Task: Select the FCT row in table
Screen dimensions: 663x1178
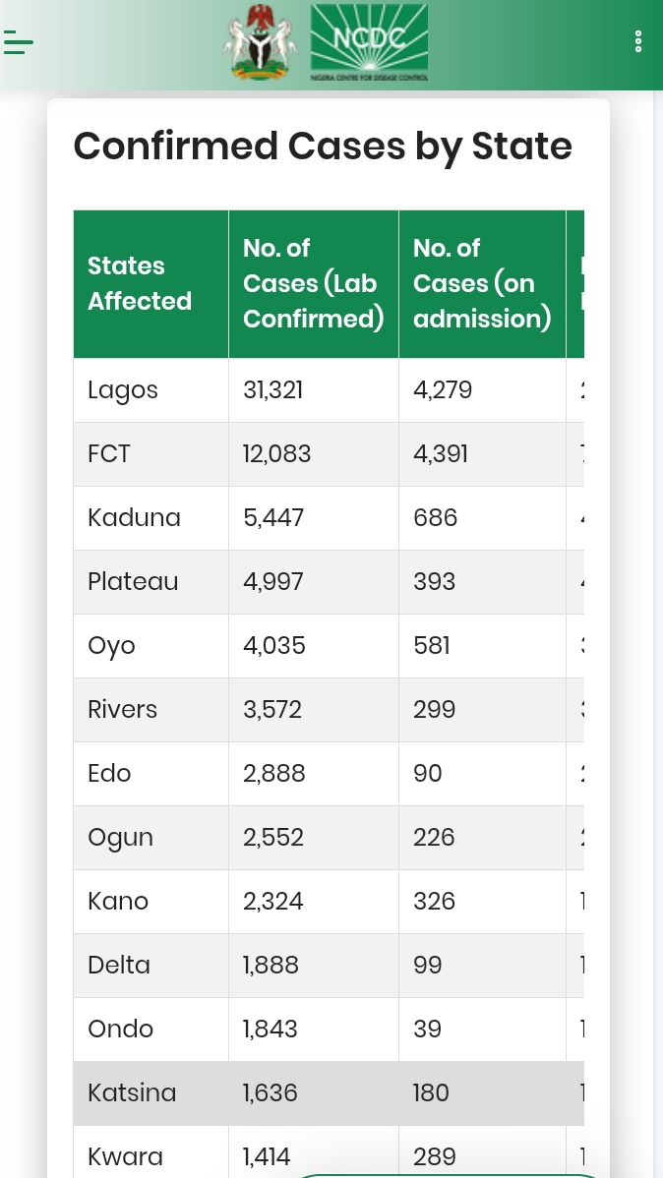Action: pos(109,454)
